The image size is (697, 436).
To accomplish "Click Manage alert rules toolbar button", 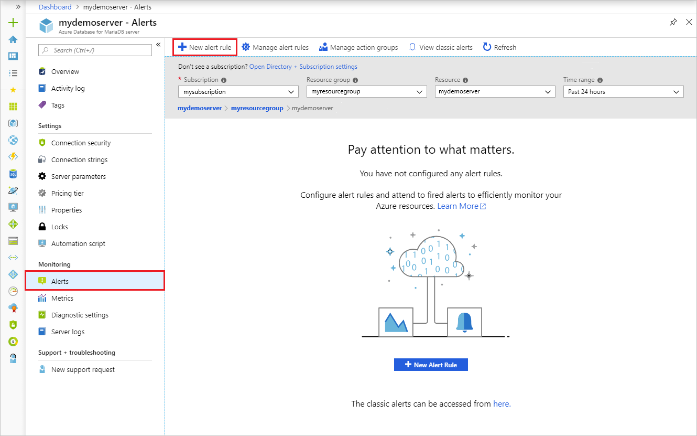I will (275, 47).
